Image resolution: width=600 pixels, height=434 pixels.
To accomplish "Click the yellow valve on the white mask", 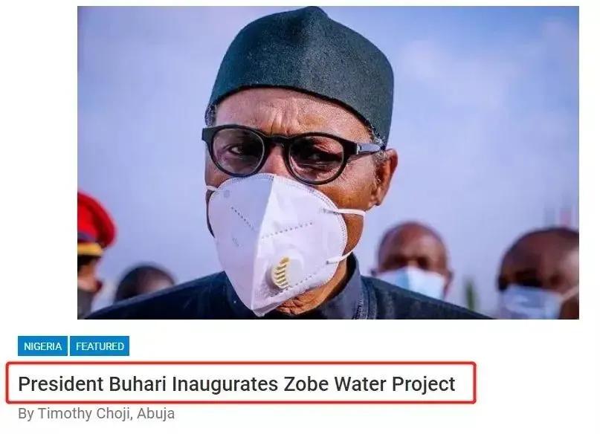I will pyautogui.click(x=281, y=272).
